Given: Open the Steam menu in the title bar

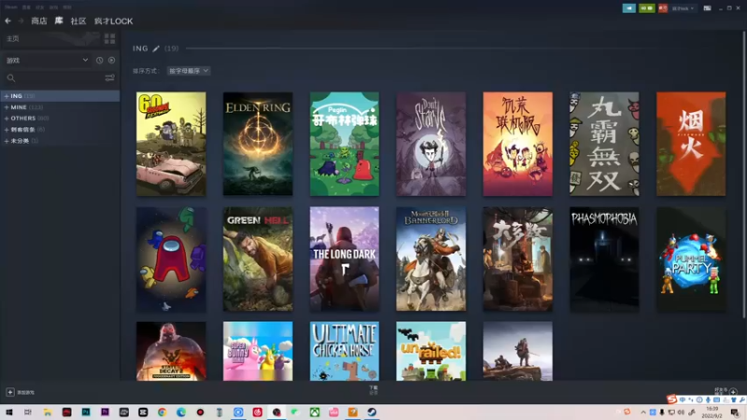Looking at the screenshot, I should click(x=11, y=7).
